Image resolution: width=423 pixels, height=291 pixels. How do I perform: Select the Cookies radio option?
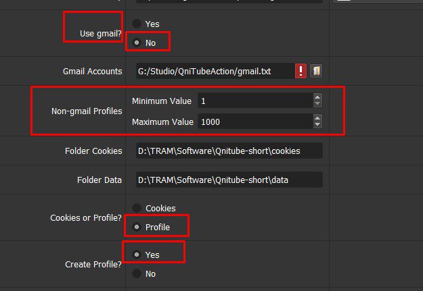(x=137, y=208)
